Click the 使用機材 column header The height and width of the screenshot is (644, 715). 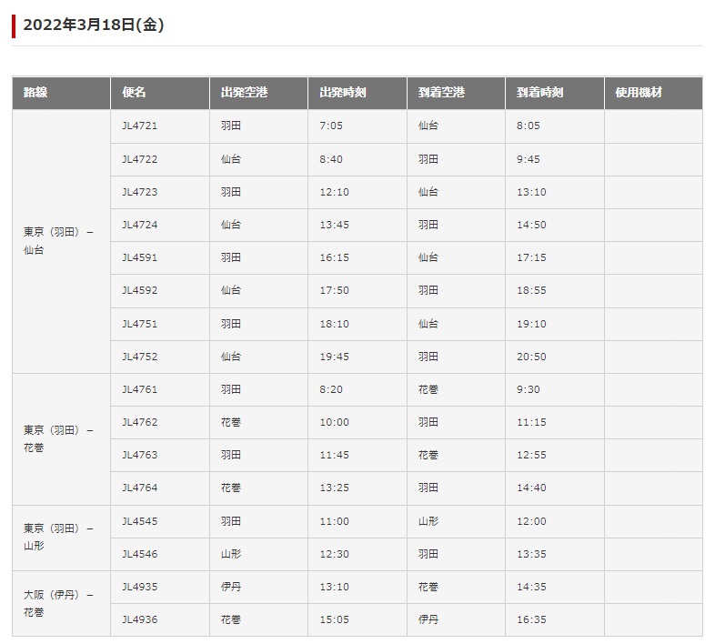[x=653, y=93]
